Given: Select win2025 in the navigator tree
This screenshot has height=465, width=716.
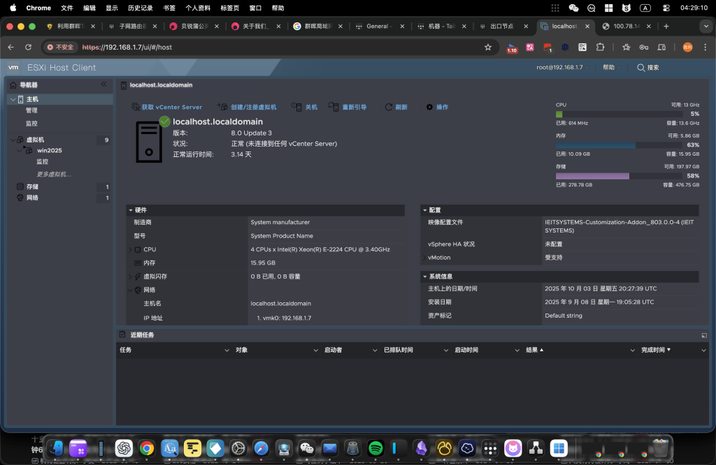Looking at the screenshot, I should click(x=49, y=151).
